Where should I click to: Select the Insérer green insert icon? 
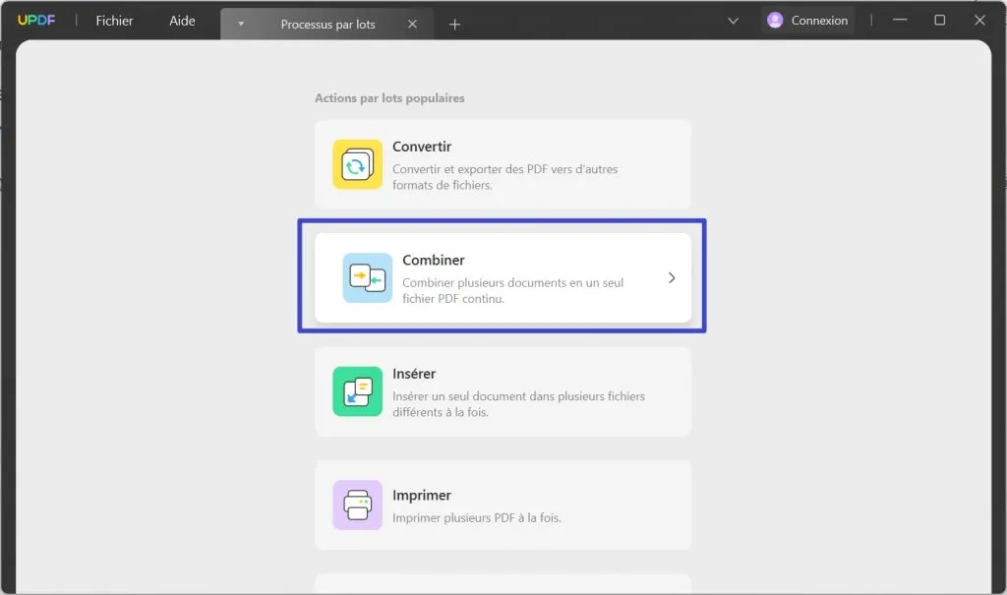tap(357, 391)
